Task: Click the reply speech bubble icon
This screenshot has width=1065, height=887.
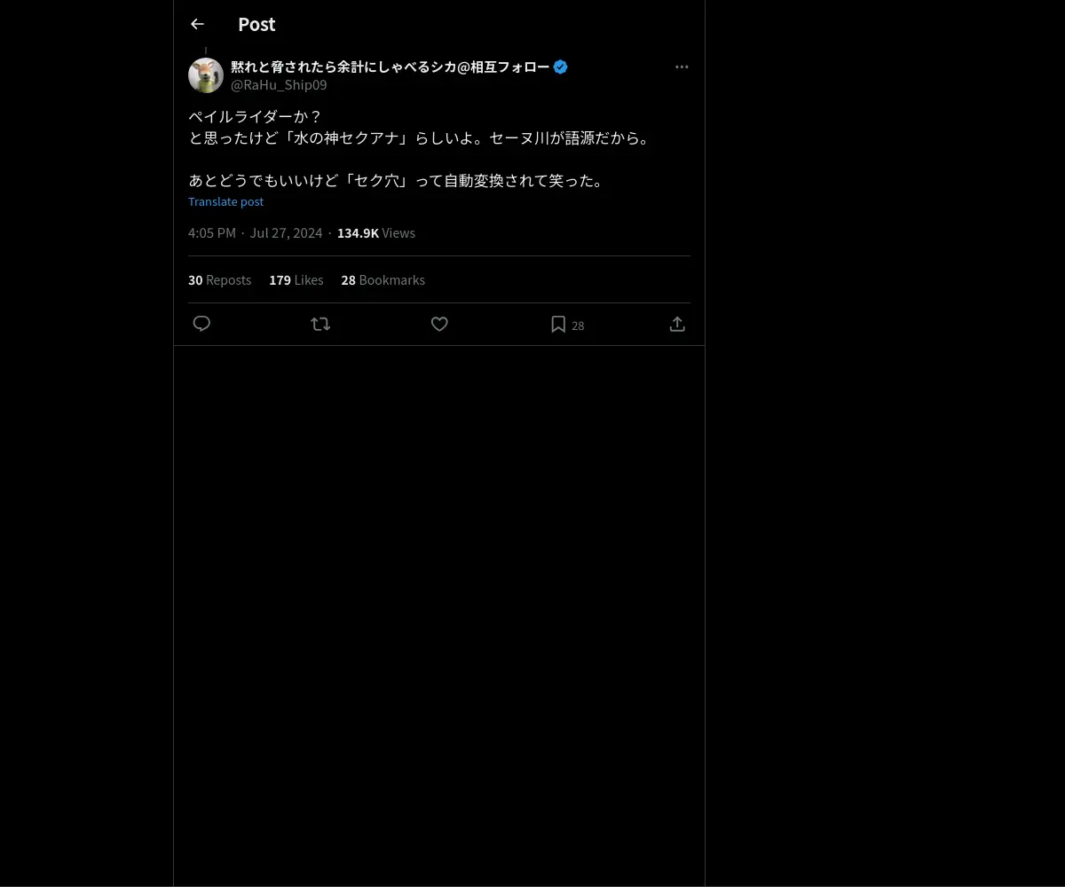Action: click(x=201, y=324)
